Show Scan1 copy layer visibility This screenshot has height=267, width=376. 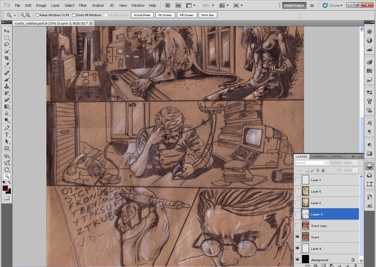tap(298, 226)
